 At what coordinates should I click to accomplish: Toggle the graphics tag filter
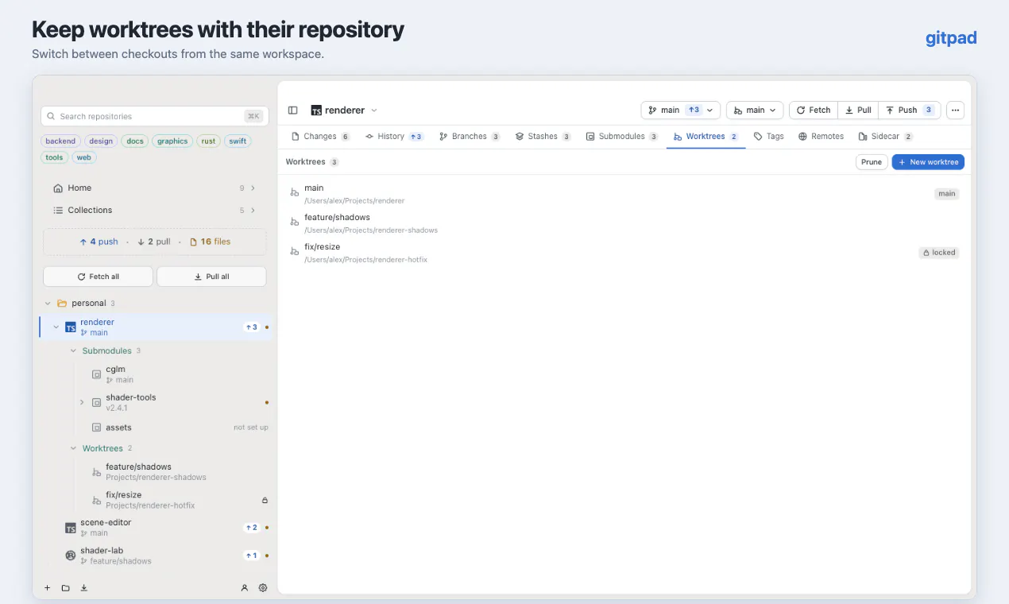pos(172,141)
